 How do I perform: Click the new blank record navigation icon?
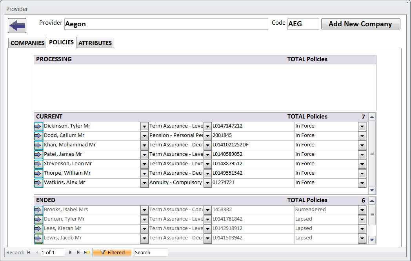click(x=87, y=253)
